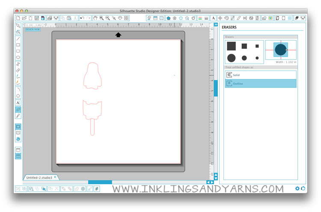
Task: Click the Undo arrow
Action: click(82, 18)
